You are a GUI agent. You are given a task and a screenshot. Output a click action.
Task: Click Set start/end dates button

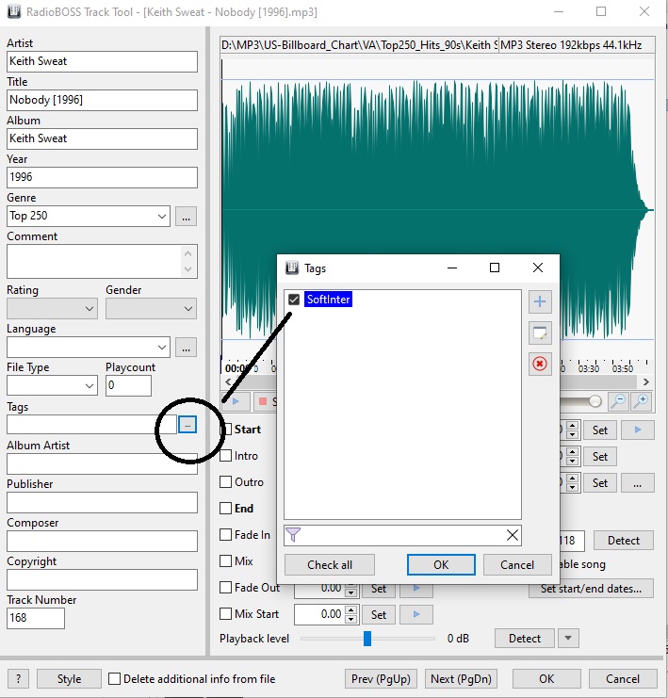(x=591, y=589)
